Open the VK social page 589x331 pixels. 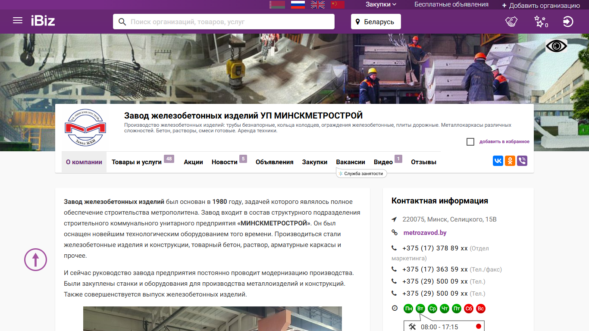[x=498, y=161]
